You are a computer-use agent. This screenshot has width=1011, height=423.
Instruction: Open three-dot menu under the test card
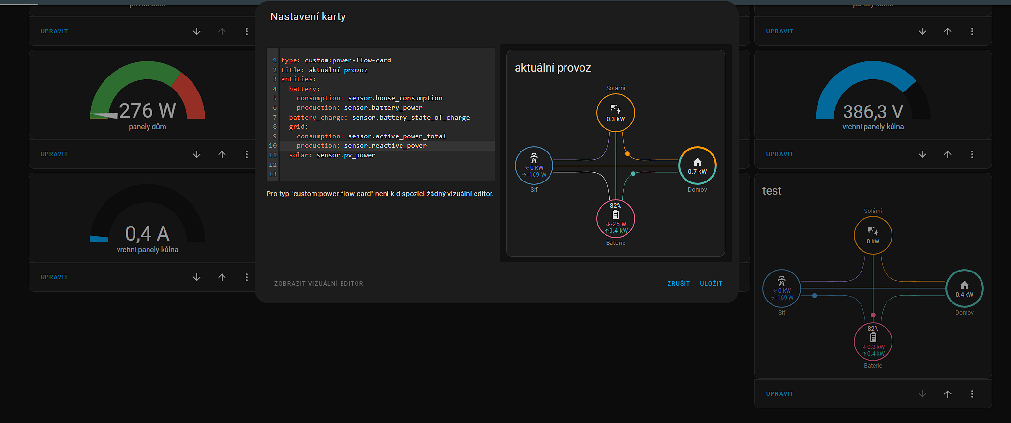coord(972,394)
